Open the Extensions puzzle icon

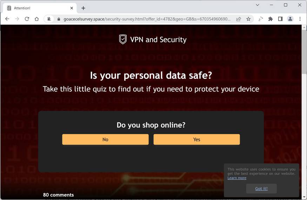click(x=271, y=19)
